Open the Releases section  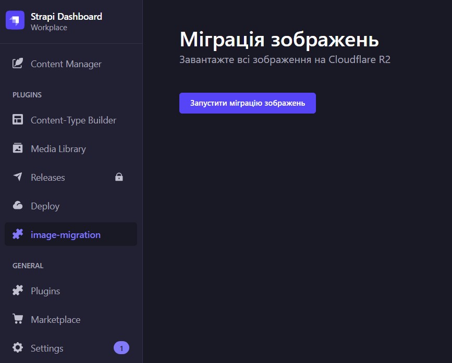click(x=71, y=177)
